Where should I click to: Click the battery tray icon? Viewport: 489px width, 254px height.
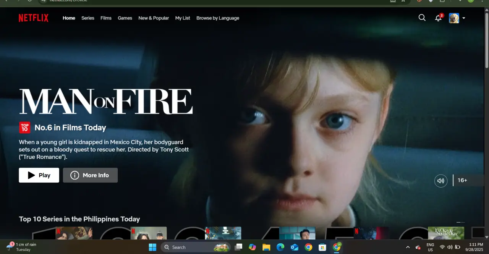(x=458, y=247)
